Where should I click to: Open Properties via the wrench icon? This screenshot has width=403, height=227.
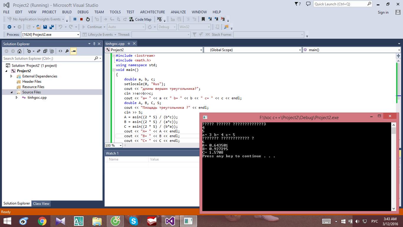pos(67,51)
